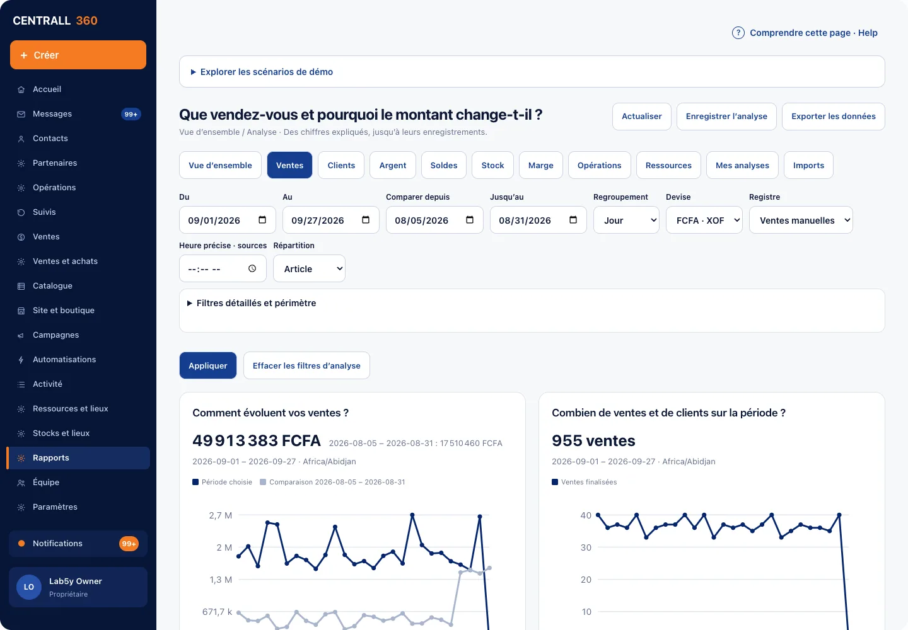
Task: Click the Messages envelope icon
Action: [x=21, y=114]
